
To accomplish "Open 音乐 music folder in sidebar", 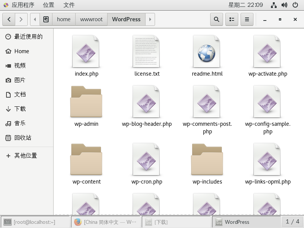I will pos(27,123).
